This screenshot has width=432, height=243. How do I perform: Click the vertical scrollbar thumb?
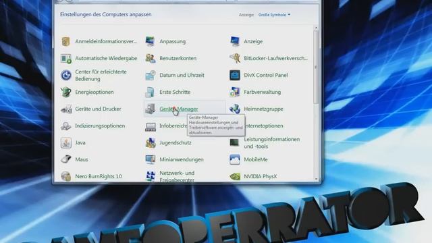316,67
